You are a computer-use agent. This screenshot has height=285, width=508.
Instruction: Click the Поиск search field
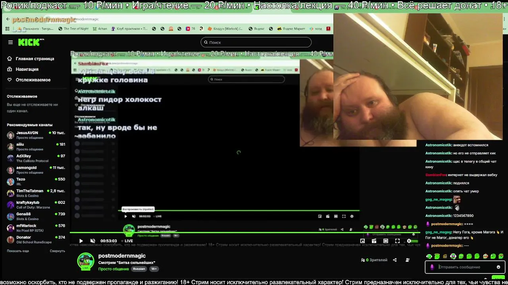[256, 42]
